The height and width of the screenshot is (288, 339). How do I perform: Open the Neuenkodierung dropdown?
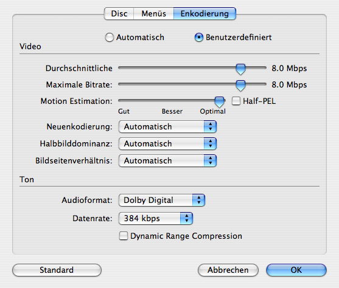click(x=167, y=127)
